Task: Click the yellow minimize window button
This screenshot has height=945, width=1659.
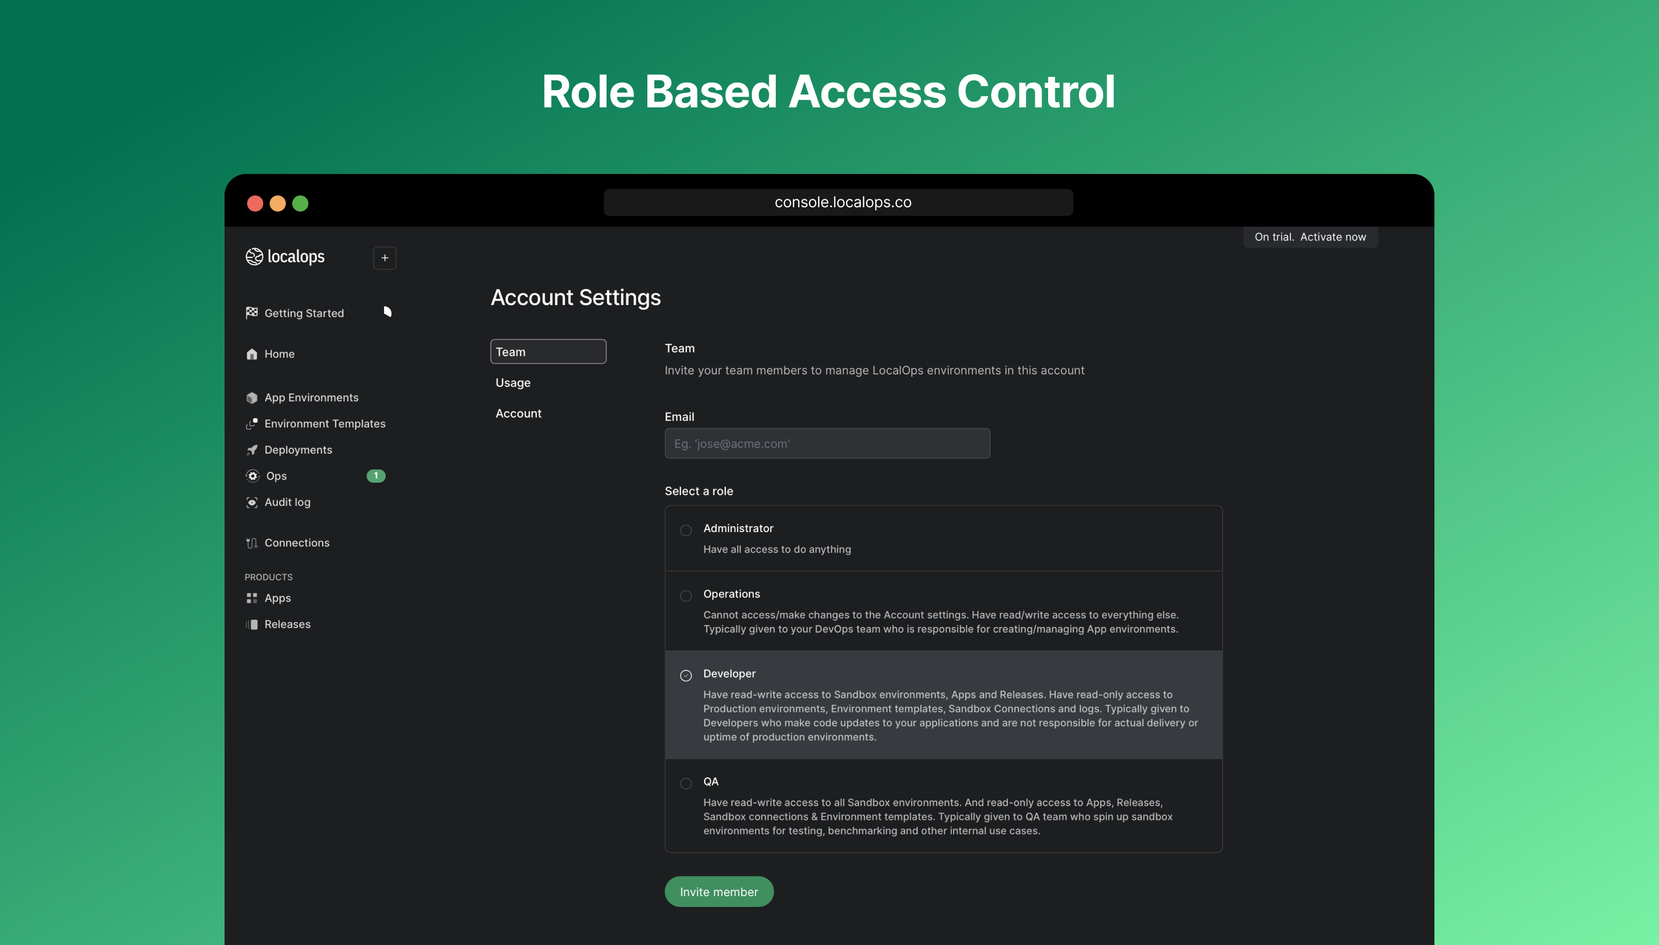Action: pyautogui.click(x=277, y=204)
